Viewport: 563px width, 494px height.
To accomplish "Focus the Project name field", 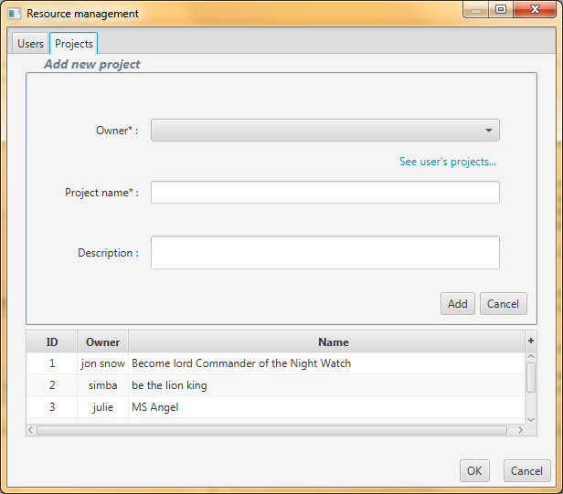I will point(325,193).
